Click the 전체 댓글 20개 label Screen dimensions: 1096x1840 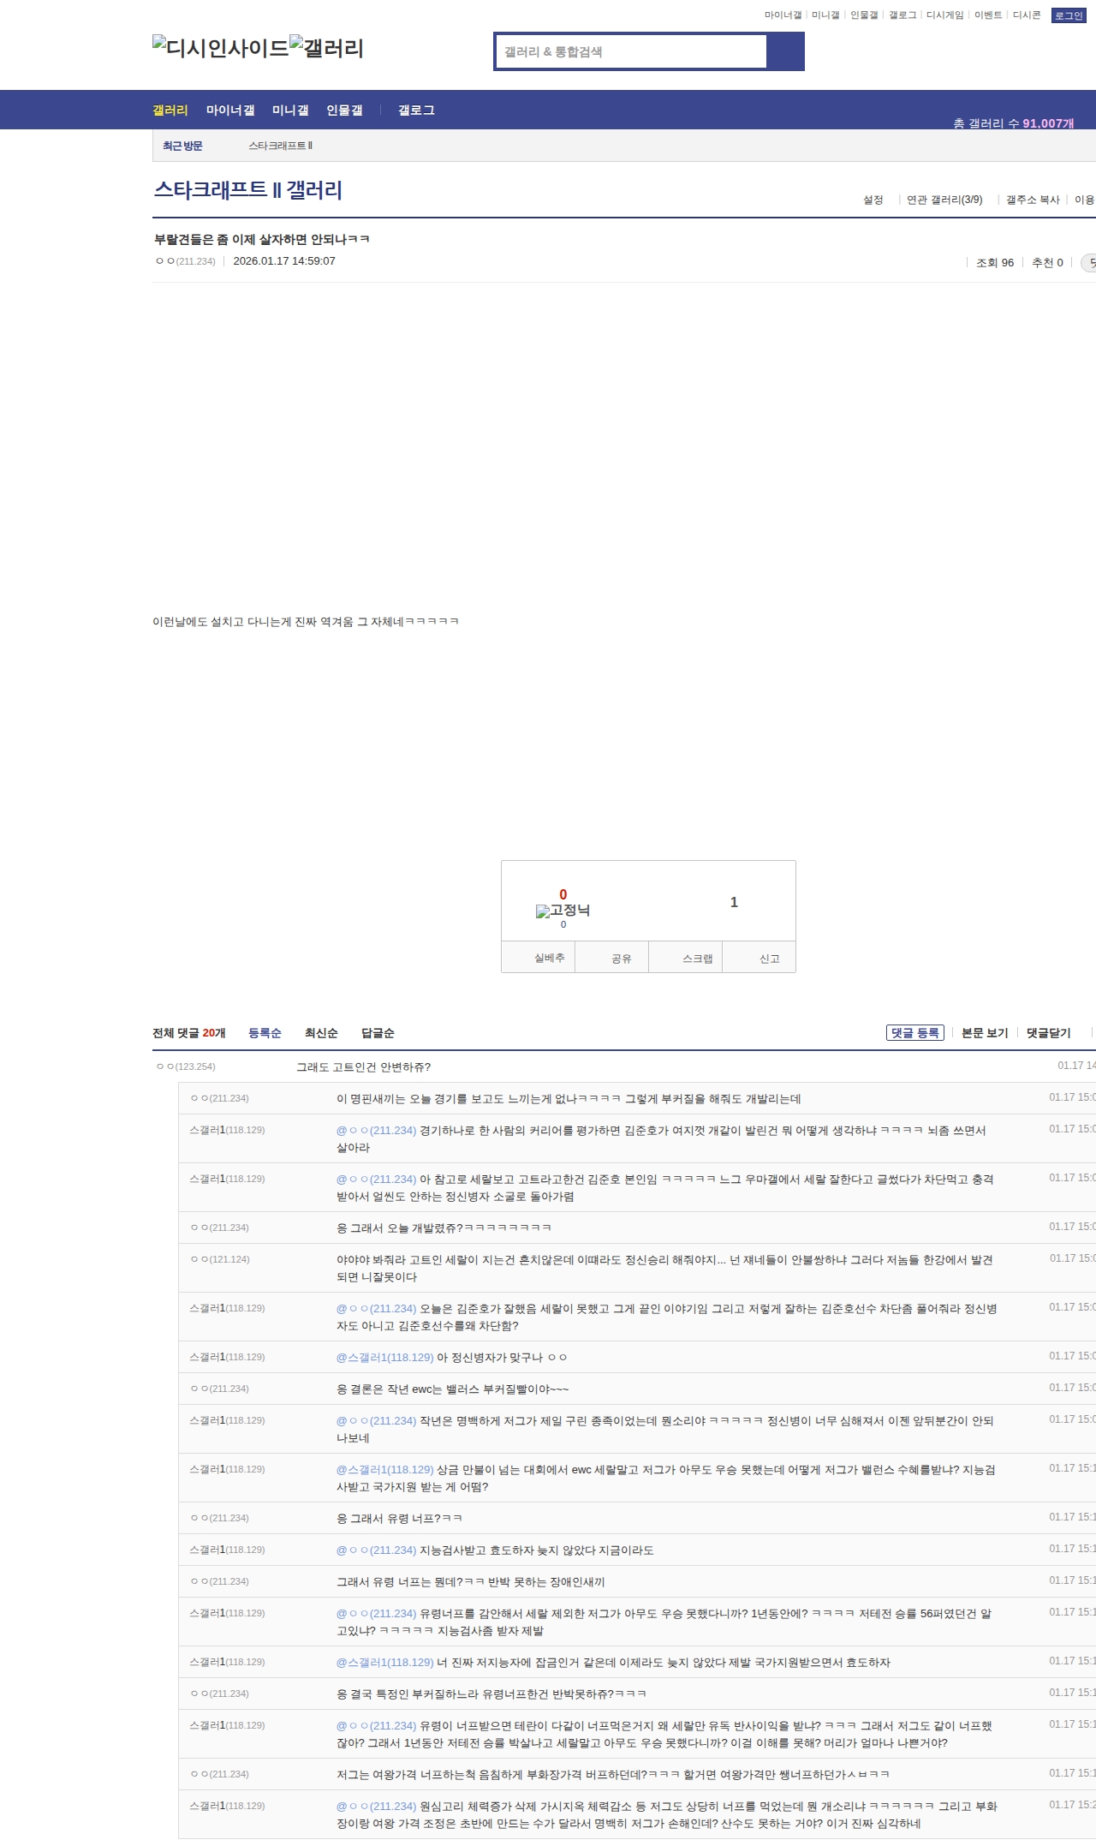pos(189,1033)
